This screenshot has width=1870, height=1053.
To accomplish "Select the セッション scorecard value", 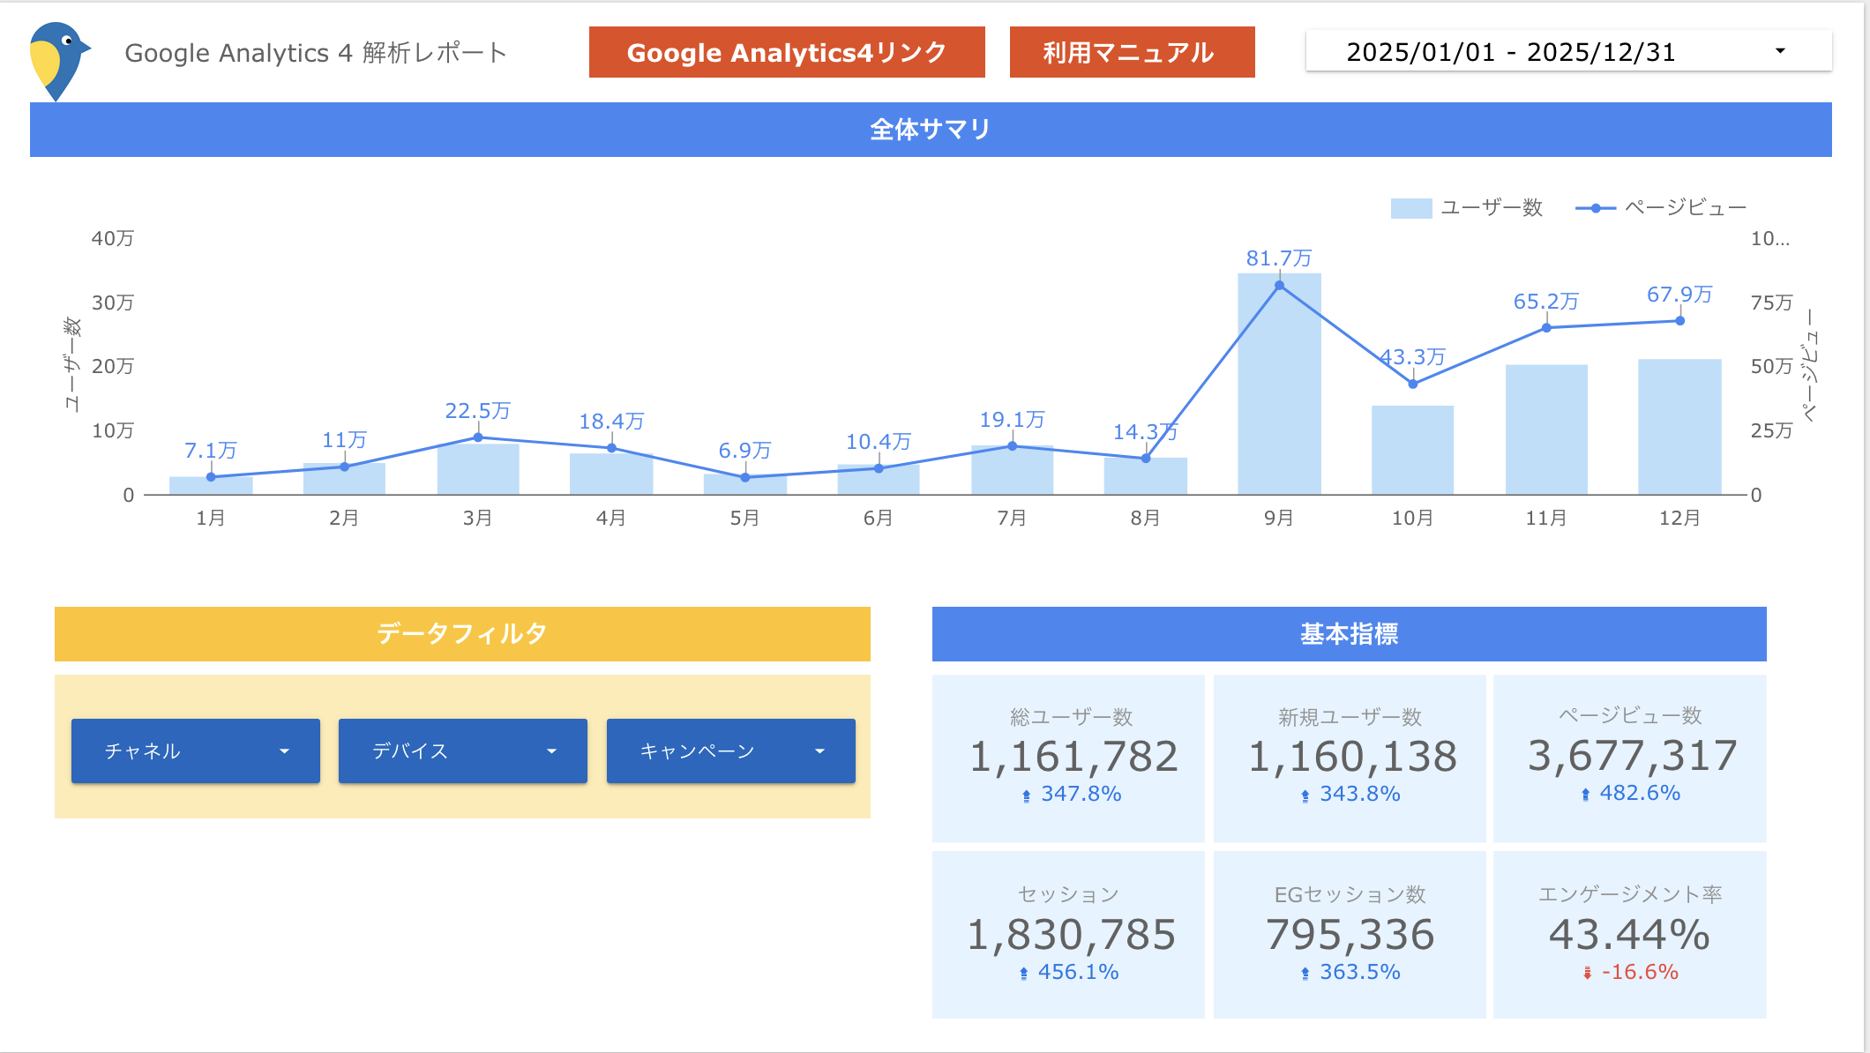I will 1071,935.
